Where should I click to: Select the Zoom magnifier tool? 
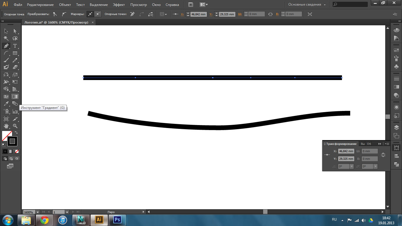pyautogui.click(x=15, y=126)
